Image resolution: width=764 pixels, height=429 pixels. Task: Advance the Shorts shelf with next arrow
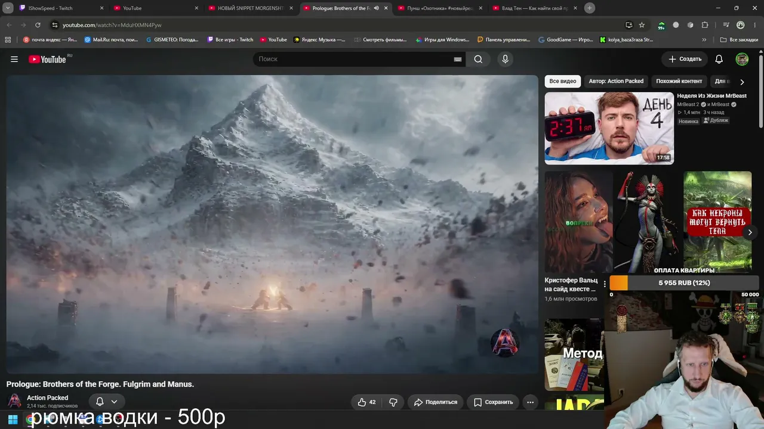[x=750, y=232]
